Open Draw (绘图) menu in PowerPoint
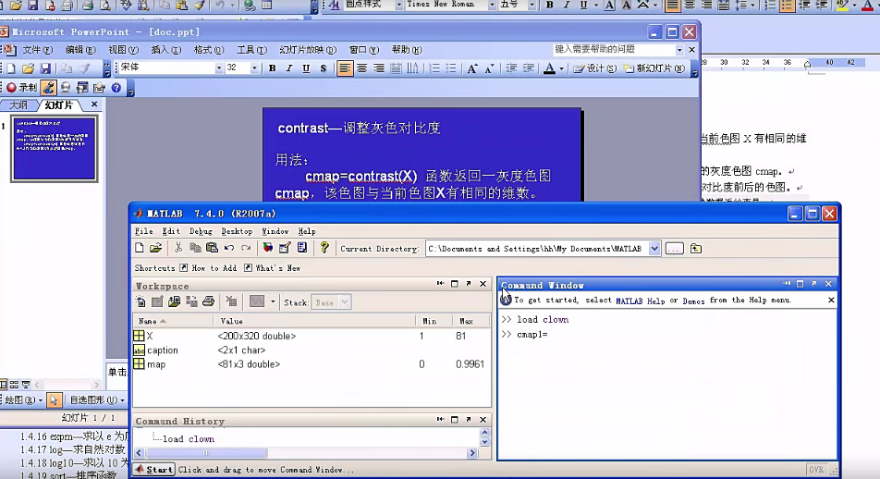 (x=23, y=399)
